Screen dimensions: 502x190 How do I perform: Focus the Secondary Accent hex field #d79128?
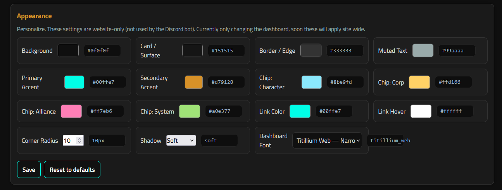tap(226, 82)
